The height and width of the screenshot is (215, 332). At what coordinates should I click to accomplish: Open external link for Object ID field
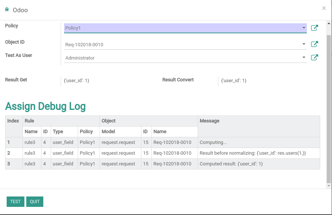(x=315, y=44)
